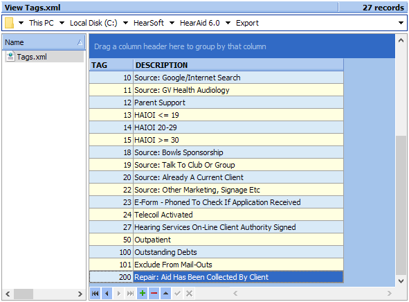
Task: Go to next record arrow button
Action: click(118, 294)
